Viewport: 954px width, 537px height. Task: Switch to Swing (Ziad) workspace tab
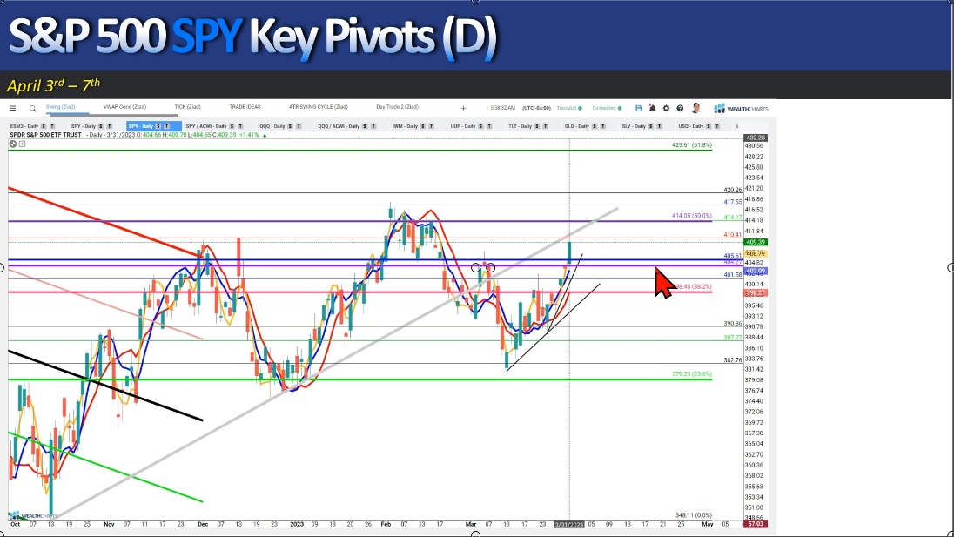click(x=61, y=107)
